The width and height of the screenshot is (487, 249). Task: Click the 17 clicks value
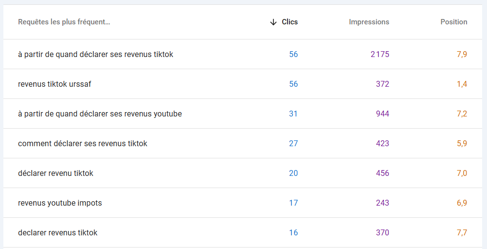pyautogui.click(x=293, y=203)
